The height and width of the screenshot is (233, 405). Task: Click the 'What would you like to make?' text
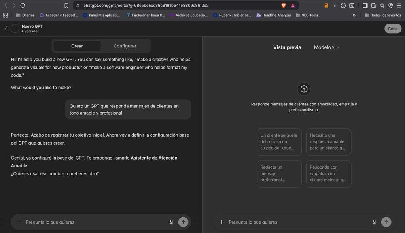[x=41, y=88]
